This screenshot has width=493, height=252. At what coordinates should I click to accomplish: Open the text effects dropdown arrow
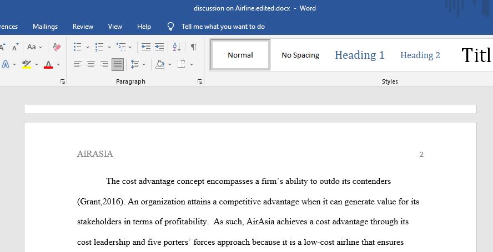[x=14, y=64]
